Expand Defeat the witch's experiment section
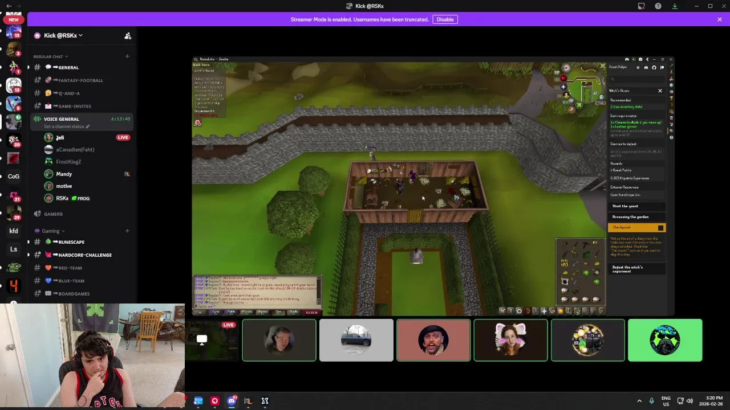 pos(636,269)
